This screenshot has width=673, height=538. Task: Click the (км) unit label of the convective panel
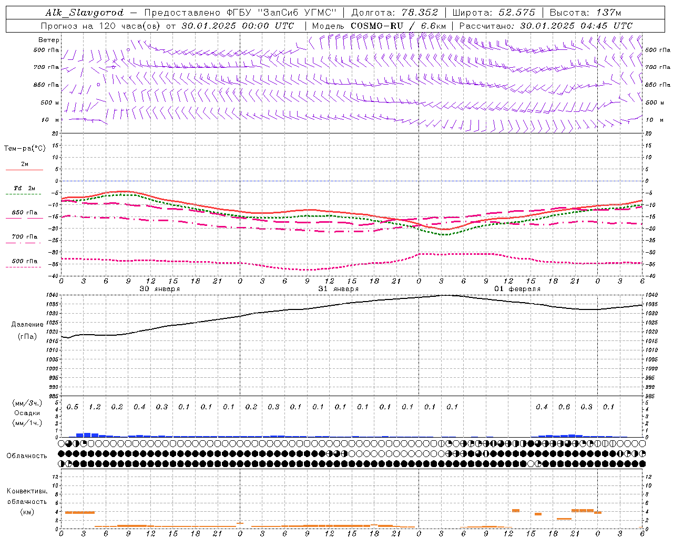click(27, 512)
